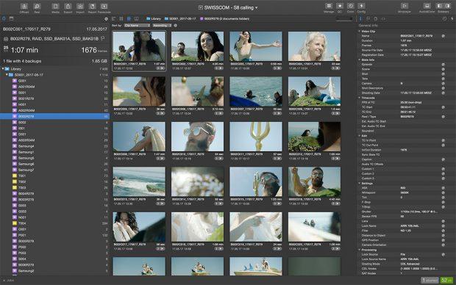Open the Ascending sort order dropdown
Screen dimensions: 456x285
(163, 26)
